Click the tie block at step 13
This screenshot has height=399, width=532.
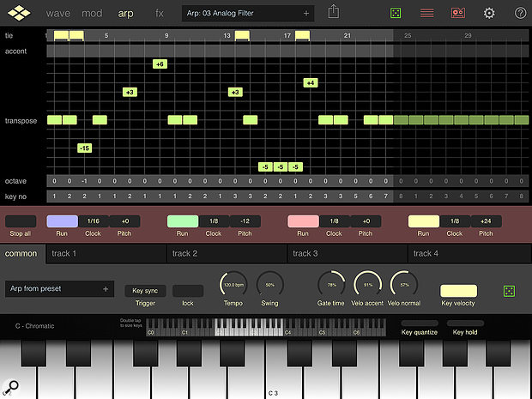tap(242, 36)
